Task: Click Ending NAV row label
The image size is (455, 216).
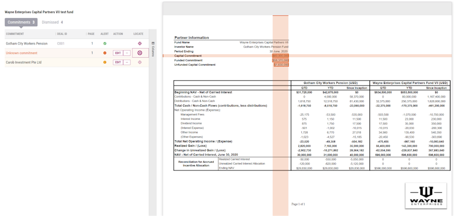Action: (227, 168)
